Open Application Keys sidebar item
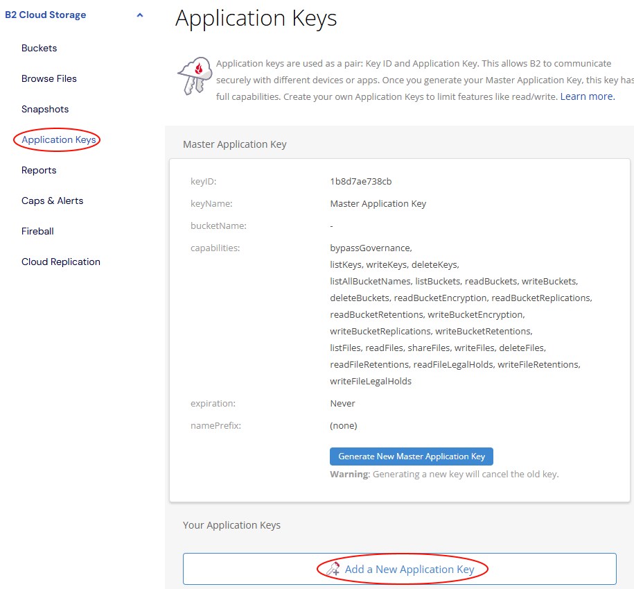The width and height of the screenshot is (634, 589). [x=59, y=139]
